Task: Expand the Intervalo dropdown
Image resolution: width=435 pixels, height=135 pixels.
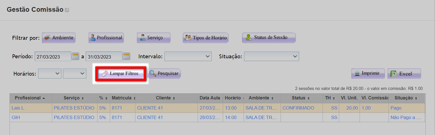Action: tap(188, 56)
